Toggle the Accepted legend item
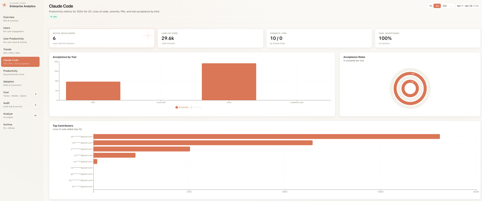This screenshot has height=201, width=482. point(182,107)
